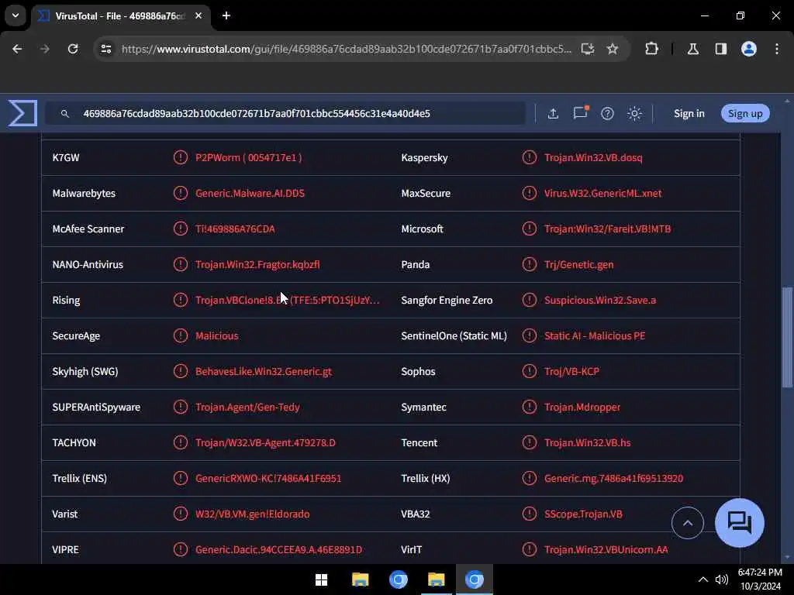
Task: Open the notifications comment icon
Action: 580,113
